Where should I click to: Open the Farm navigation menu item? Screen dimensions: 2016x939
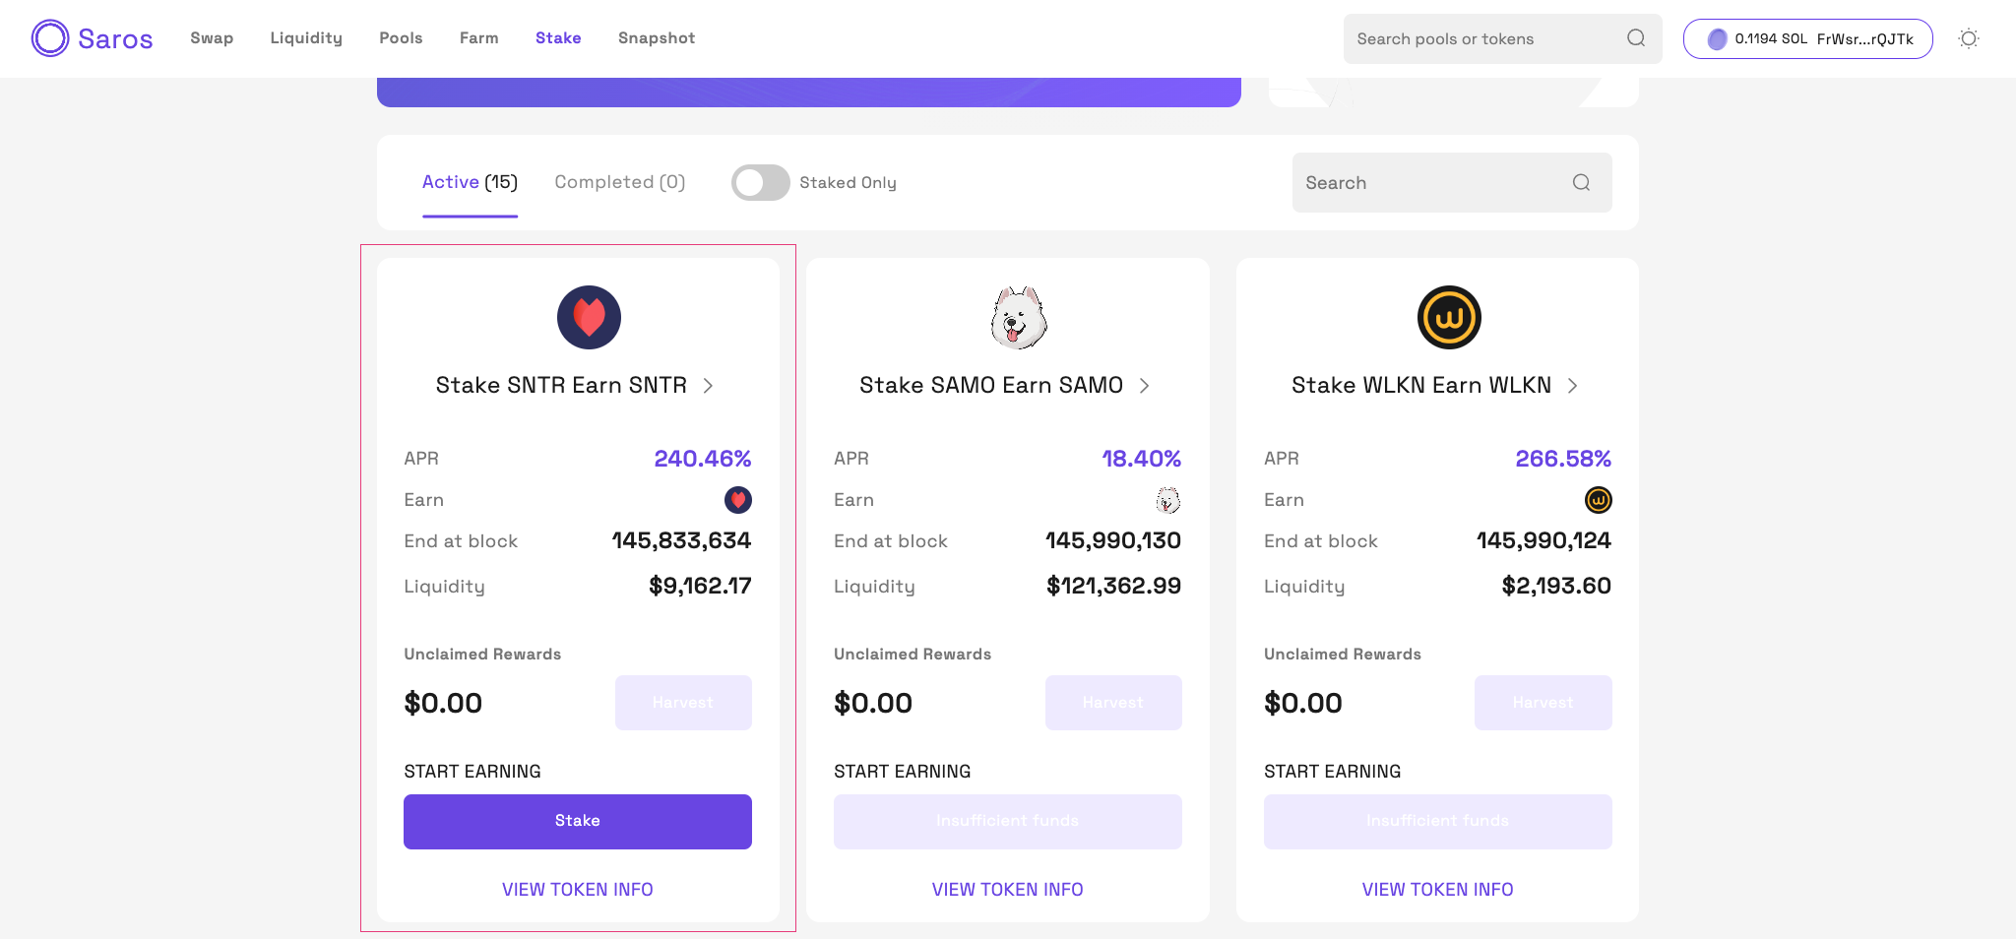coord(478,38)
